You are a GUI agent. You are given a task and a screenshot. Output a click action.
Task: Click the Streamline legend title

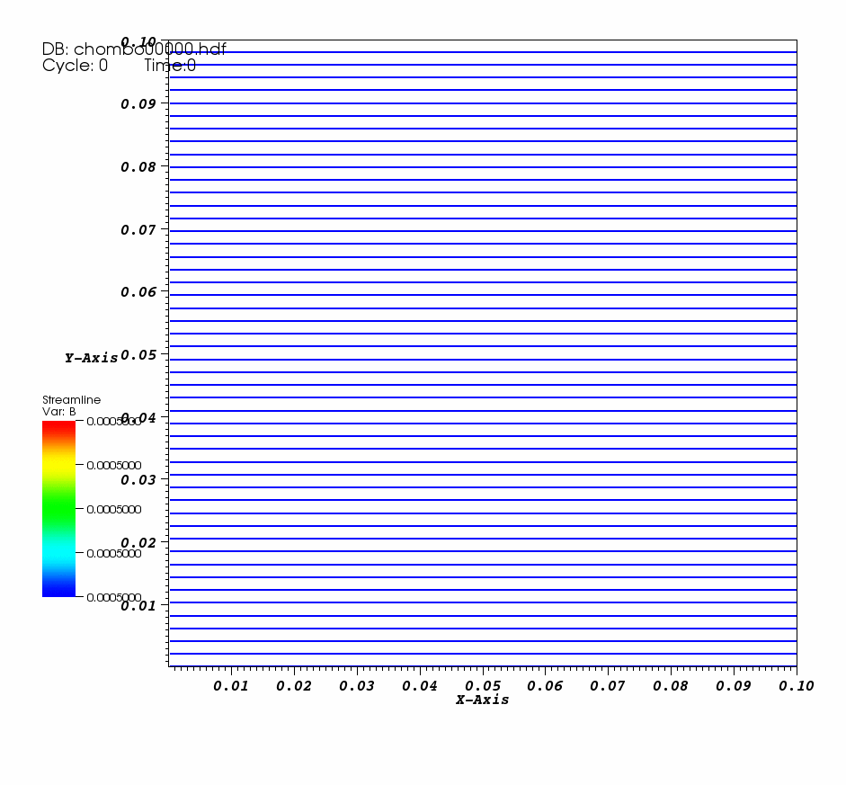tap(71, 400)
